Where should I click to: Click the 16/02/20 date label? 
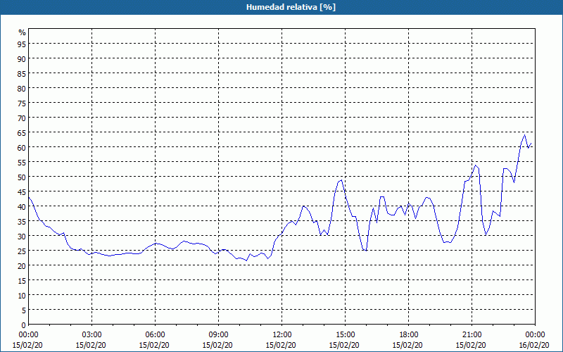(535, 345)
